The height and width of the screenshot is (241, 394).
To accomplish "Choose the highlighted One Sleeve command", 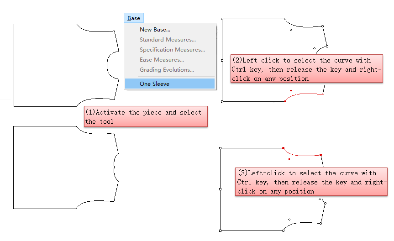I will (154, 84).
